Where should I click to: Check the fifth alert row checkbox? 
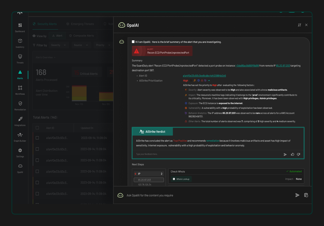coord(37,182)
